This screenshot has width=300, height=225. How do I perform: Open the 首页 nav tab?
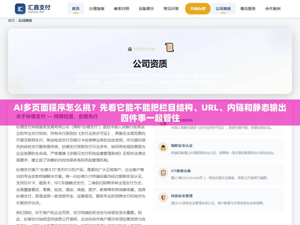[76, 8]
